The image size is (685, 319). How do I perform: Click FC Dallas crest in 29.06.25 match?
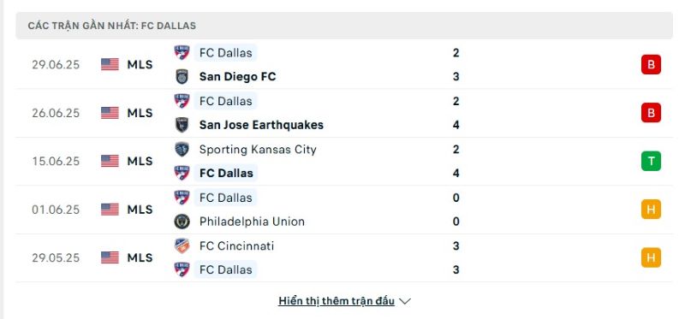click(x=182, y=53)
